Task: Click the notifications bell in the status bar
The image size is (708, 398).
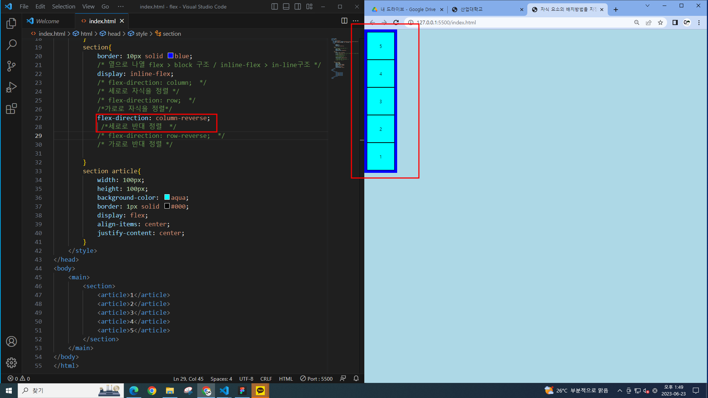Action: [356, 378]
